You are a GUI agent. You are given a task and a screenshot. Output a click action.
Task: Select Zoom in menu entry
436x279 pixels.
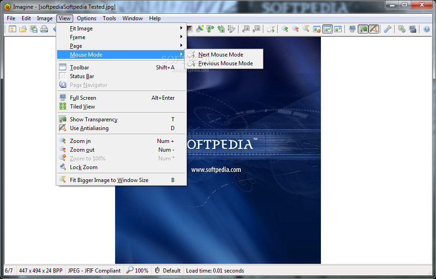(x=122, y=141)
